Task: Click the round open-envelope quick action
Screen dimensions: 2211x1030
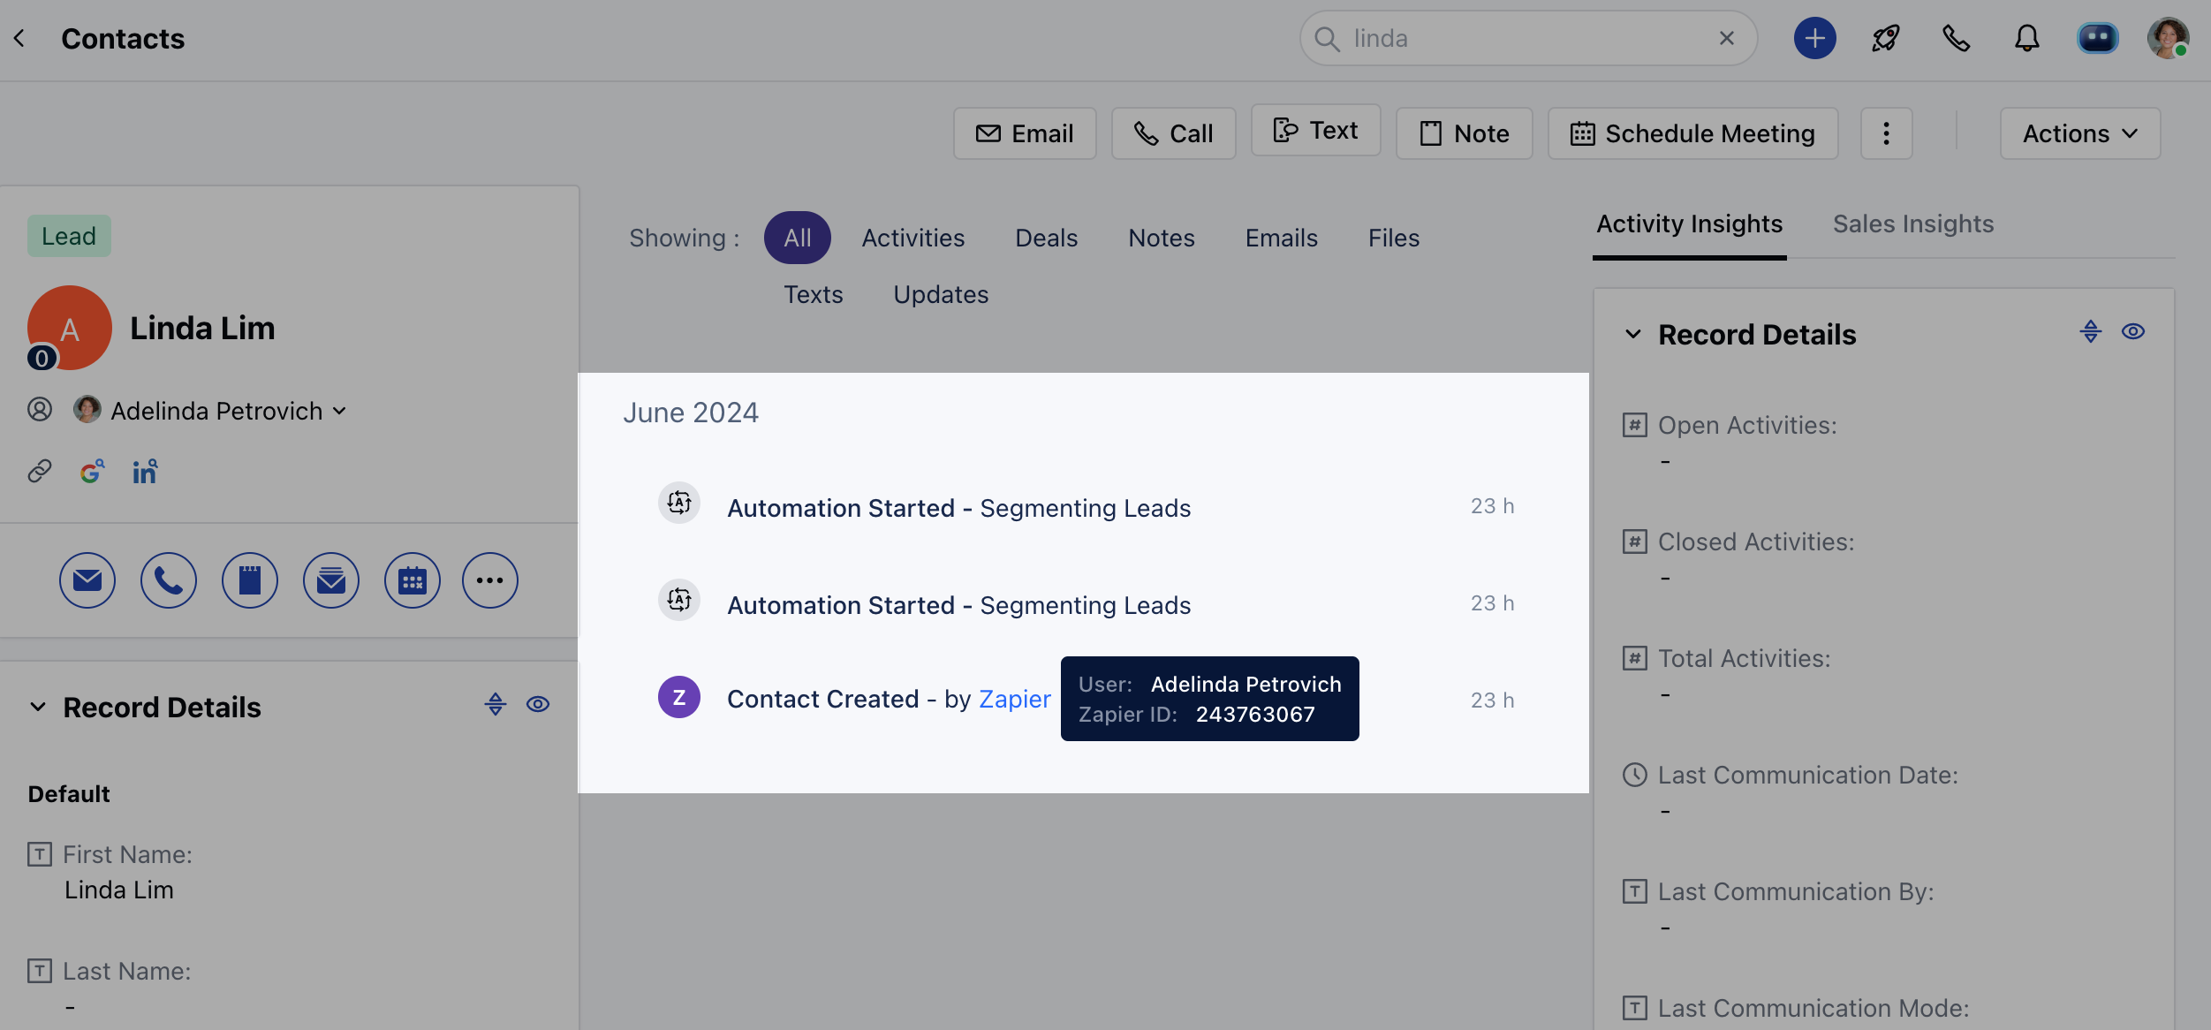Action: pos(331,580)
